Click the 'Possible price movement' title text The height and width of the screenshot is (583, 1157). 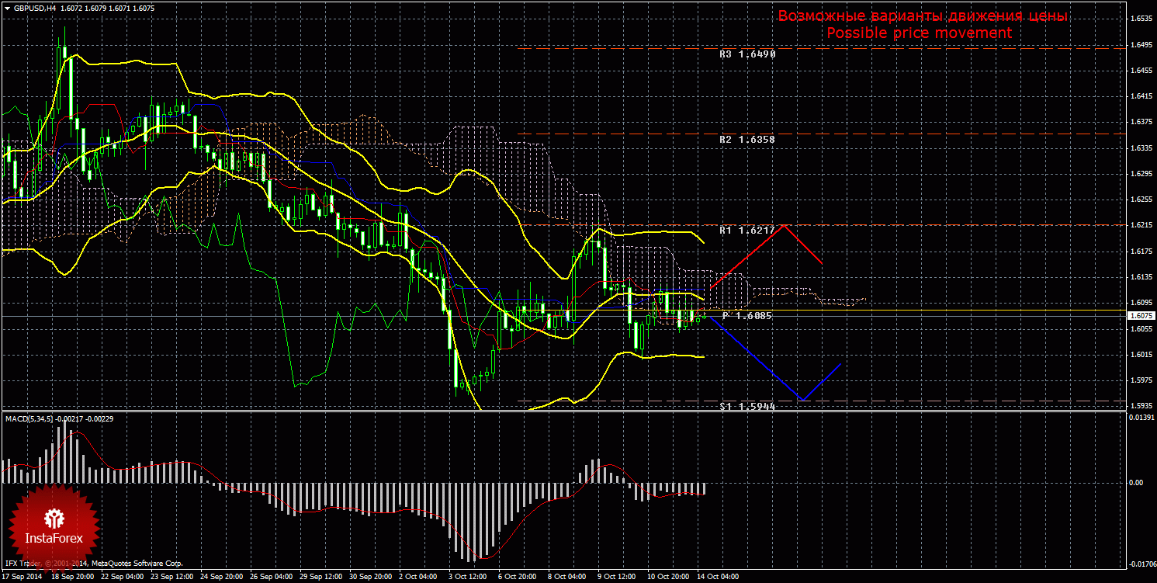(919, 33)
